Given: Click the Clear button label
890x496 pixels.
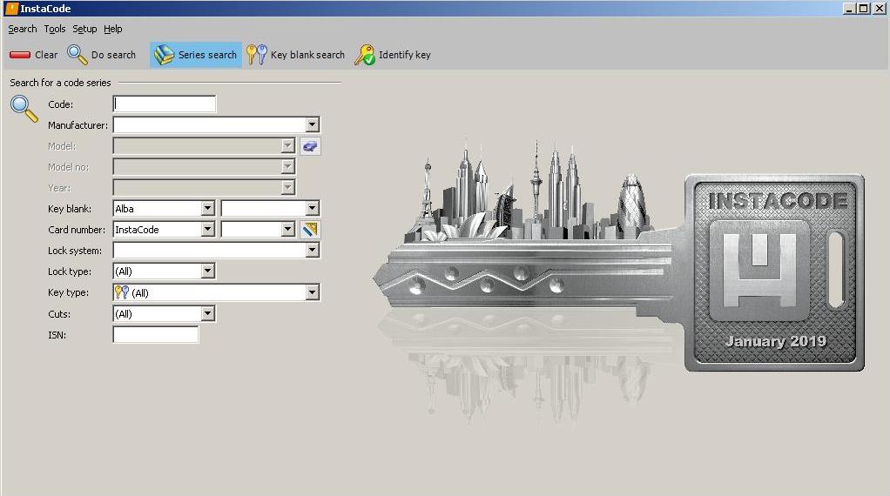Looking at the screenshot, I should click(x=46, y=55).
